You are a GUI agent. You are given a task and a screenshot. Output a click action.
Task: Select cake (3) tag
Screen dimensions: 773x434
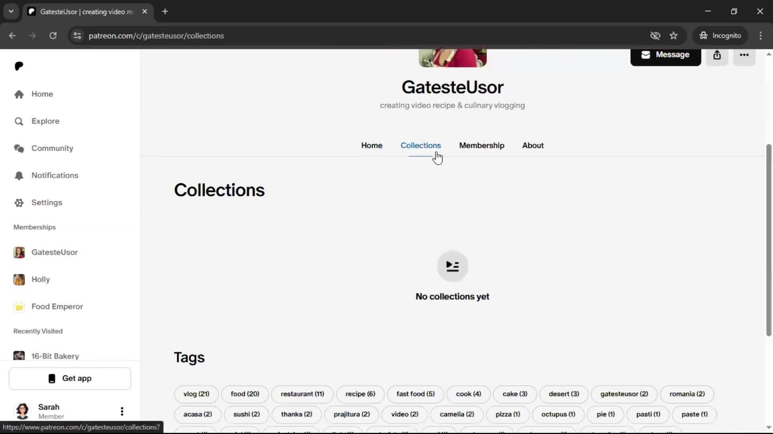tap(515, 394)
